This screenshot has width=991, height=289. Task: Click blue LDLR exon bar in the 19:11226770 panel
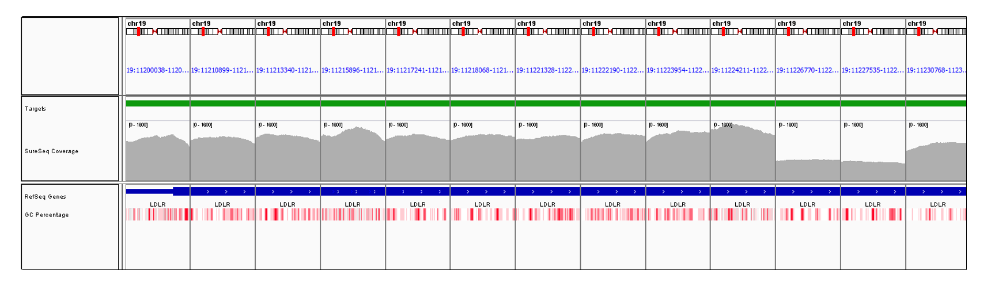click(807, 192)
